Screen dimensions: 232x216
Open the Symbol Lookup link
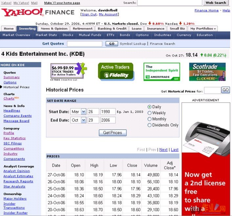(133, 44)
